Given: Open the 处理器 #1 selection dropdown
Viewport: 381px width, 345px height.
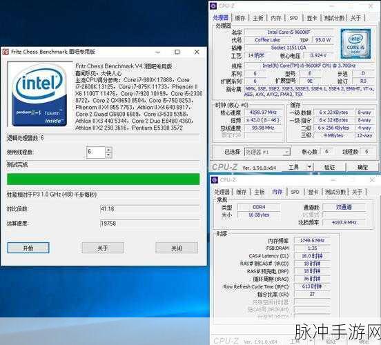Looking at the screenshot, I should [x=267, y=152].
